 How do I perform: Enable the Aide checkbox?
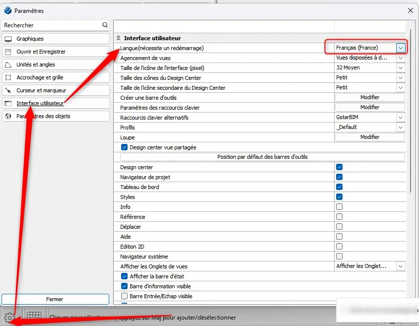pos(339,236)
